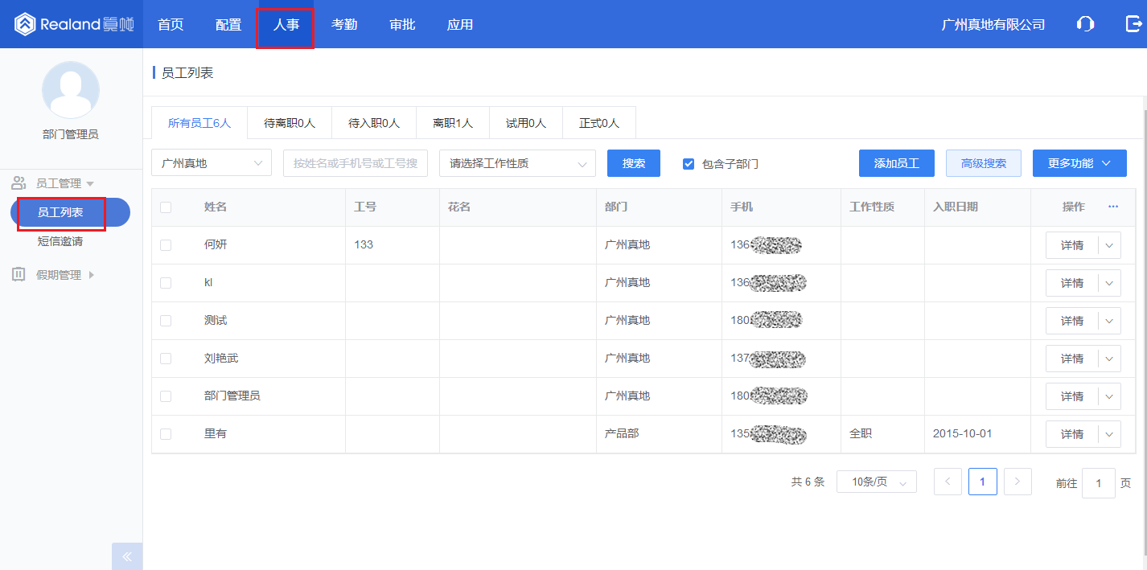Switch to the 离职1人 tab

(x=452, y=122)
